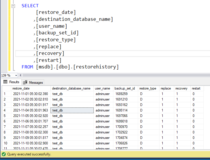This screenshot has height=160, width=210.
Task: Select the recovery column header
Action: (x=182, y=88)
